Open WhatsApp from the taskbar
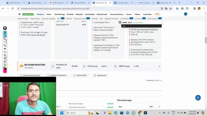This screenshot has width=207, height=116. pyautogui.click(x=134, y=113)
